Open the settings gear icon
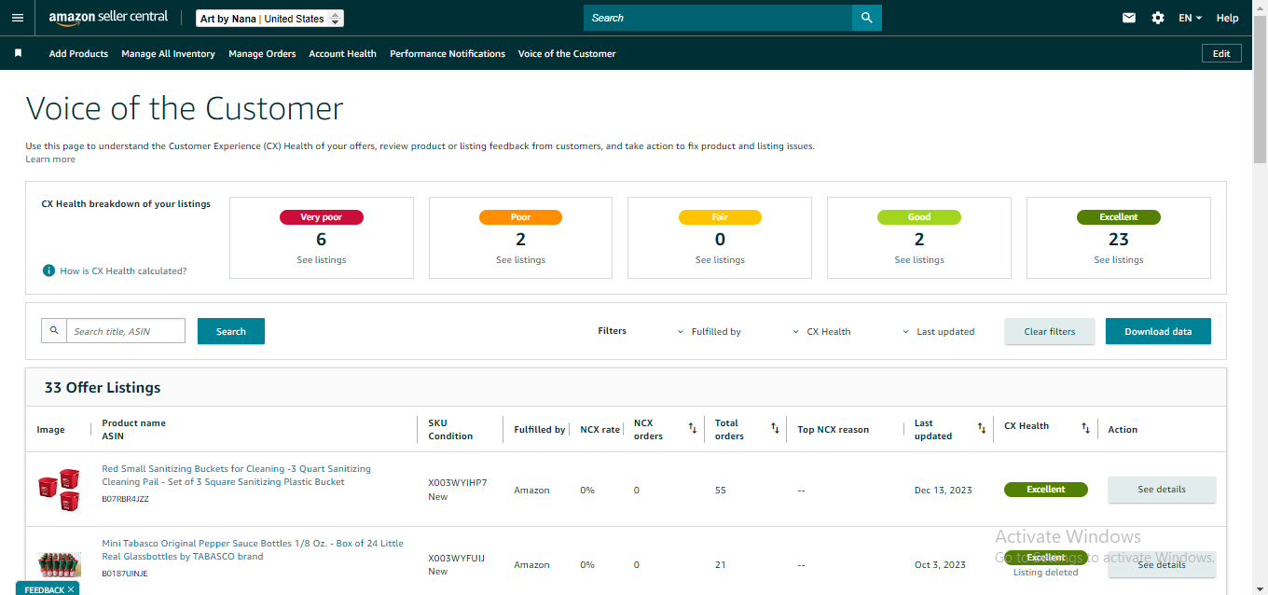Screen dimensions: 1268x595 (x=1158, y=18)
